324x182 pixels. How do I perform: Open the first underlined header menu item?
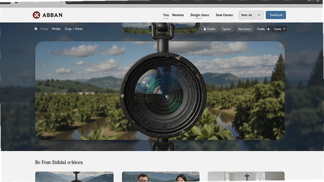pyautogui.click(x=166, y=15)
